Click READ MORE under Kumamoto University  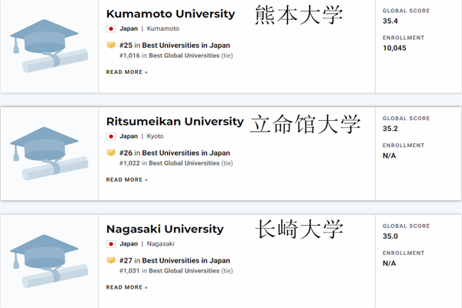click(127, 72)
